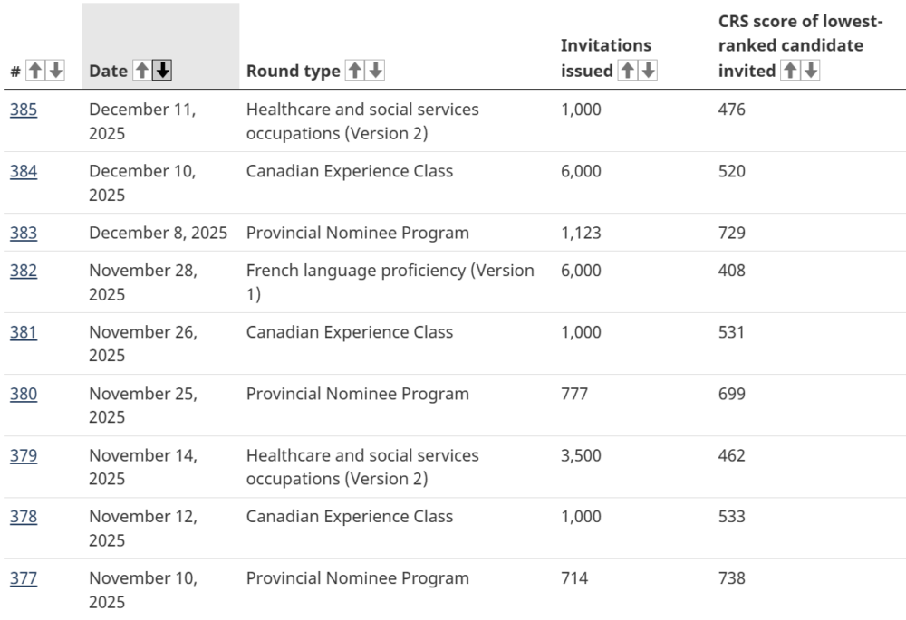Screen dimensions: 906x620
Task: Sort Invitations issued ascending arrow
Action: (628, 71)
